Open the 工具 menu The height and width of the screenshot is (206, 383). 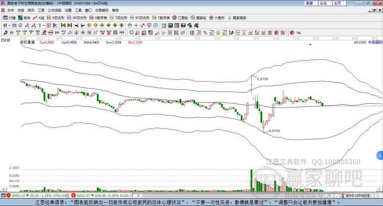pos(78,10)
